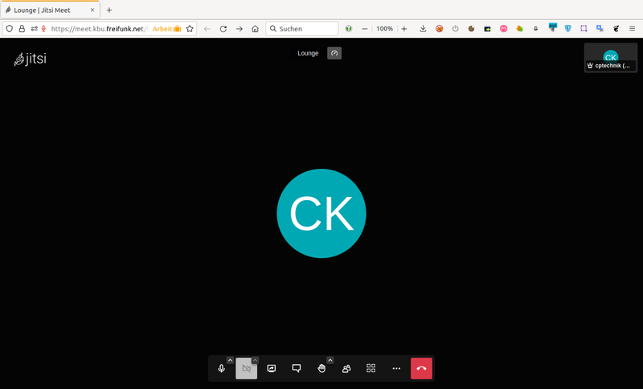Open a new browser tab
Viewport: 643px width, 389px height.
109,10
